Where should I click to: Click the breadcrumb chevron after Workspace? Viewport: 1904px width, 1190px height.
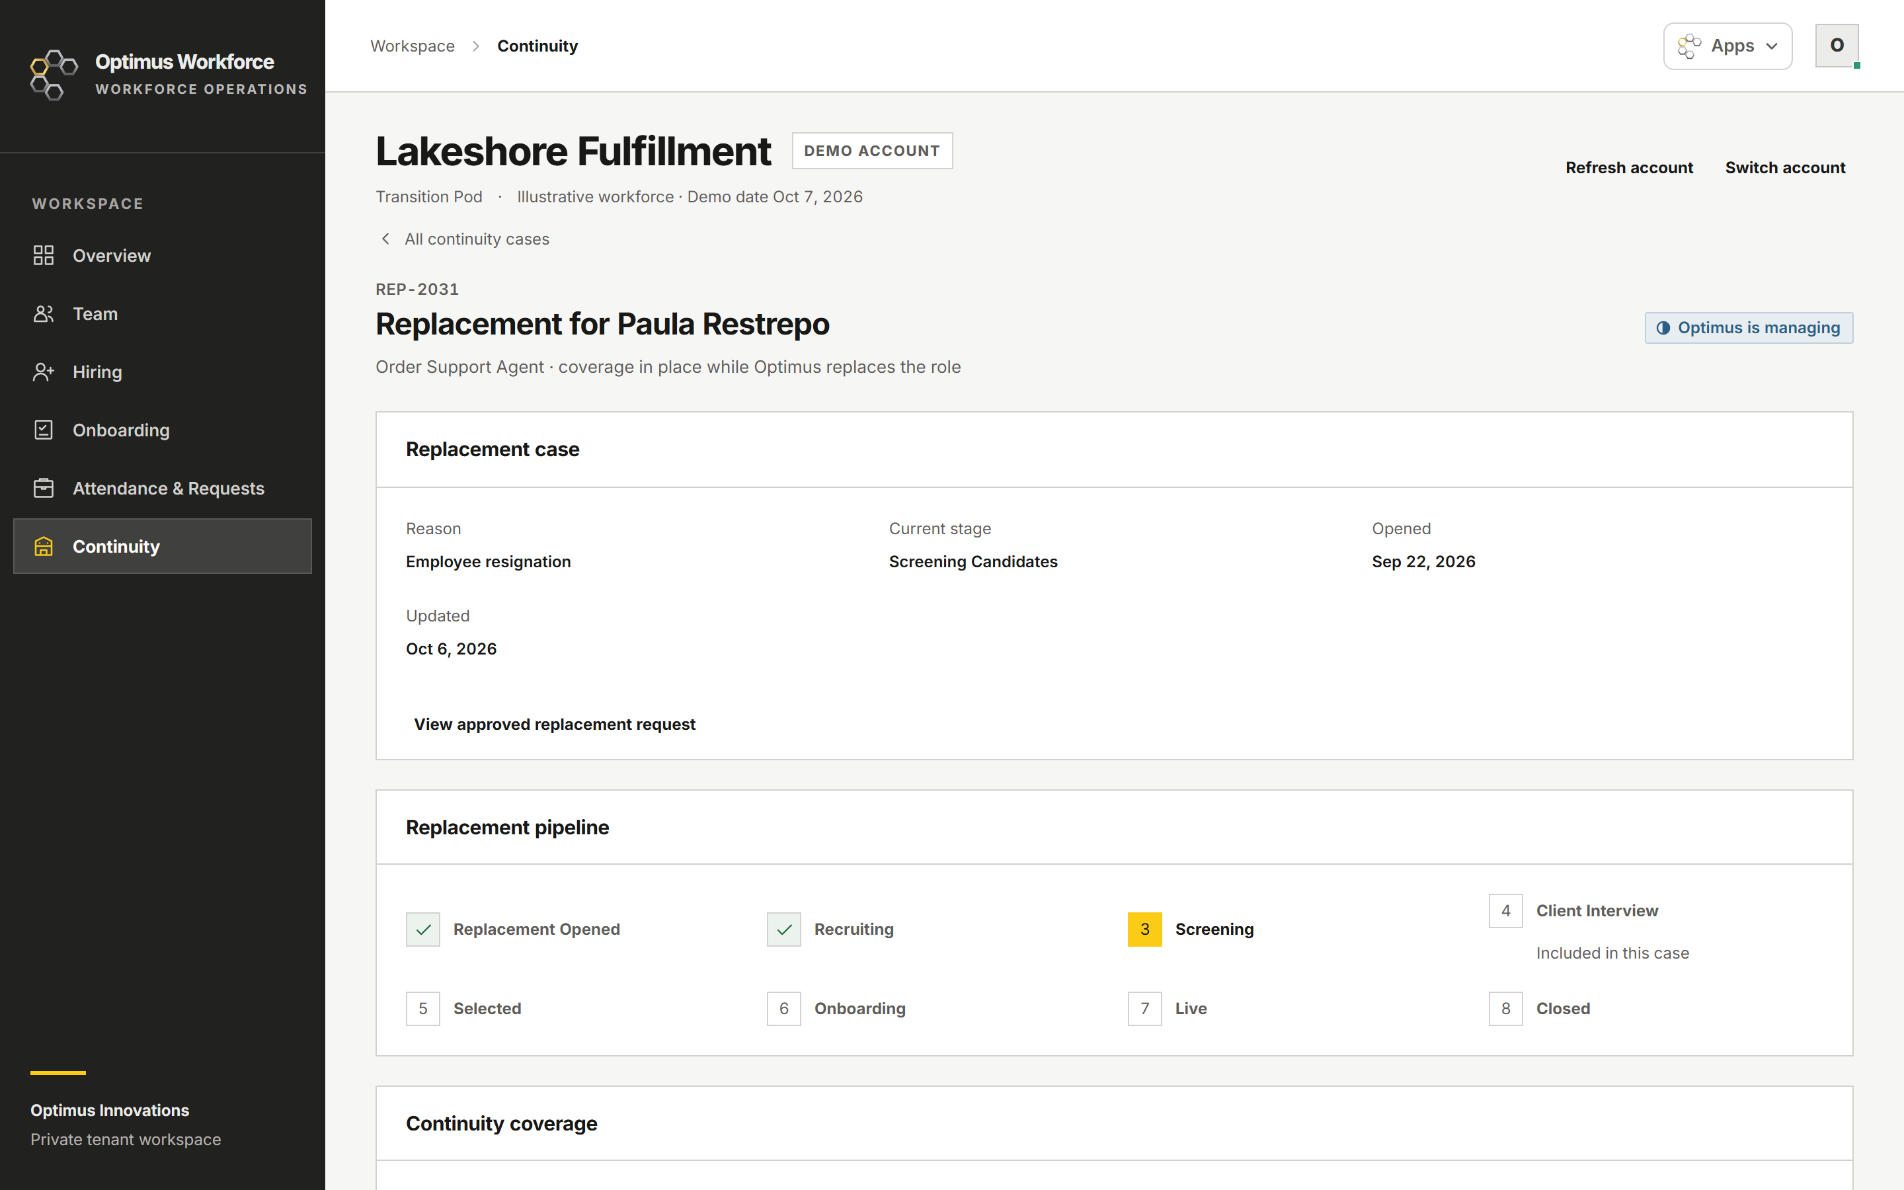[x=476, y=46]
